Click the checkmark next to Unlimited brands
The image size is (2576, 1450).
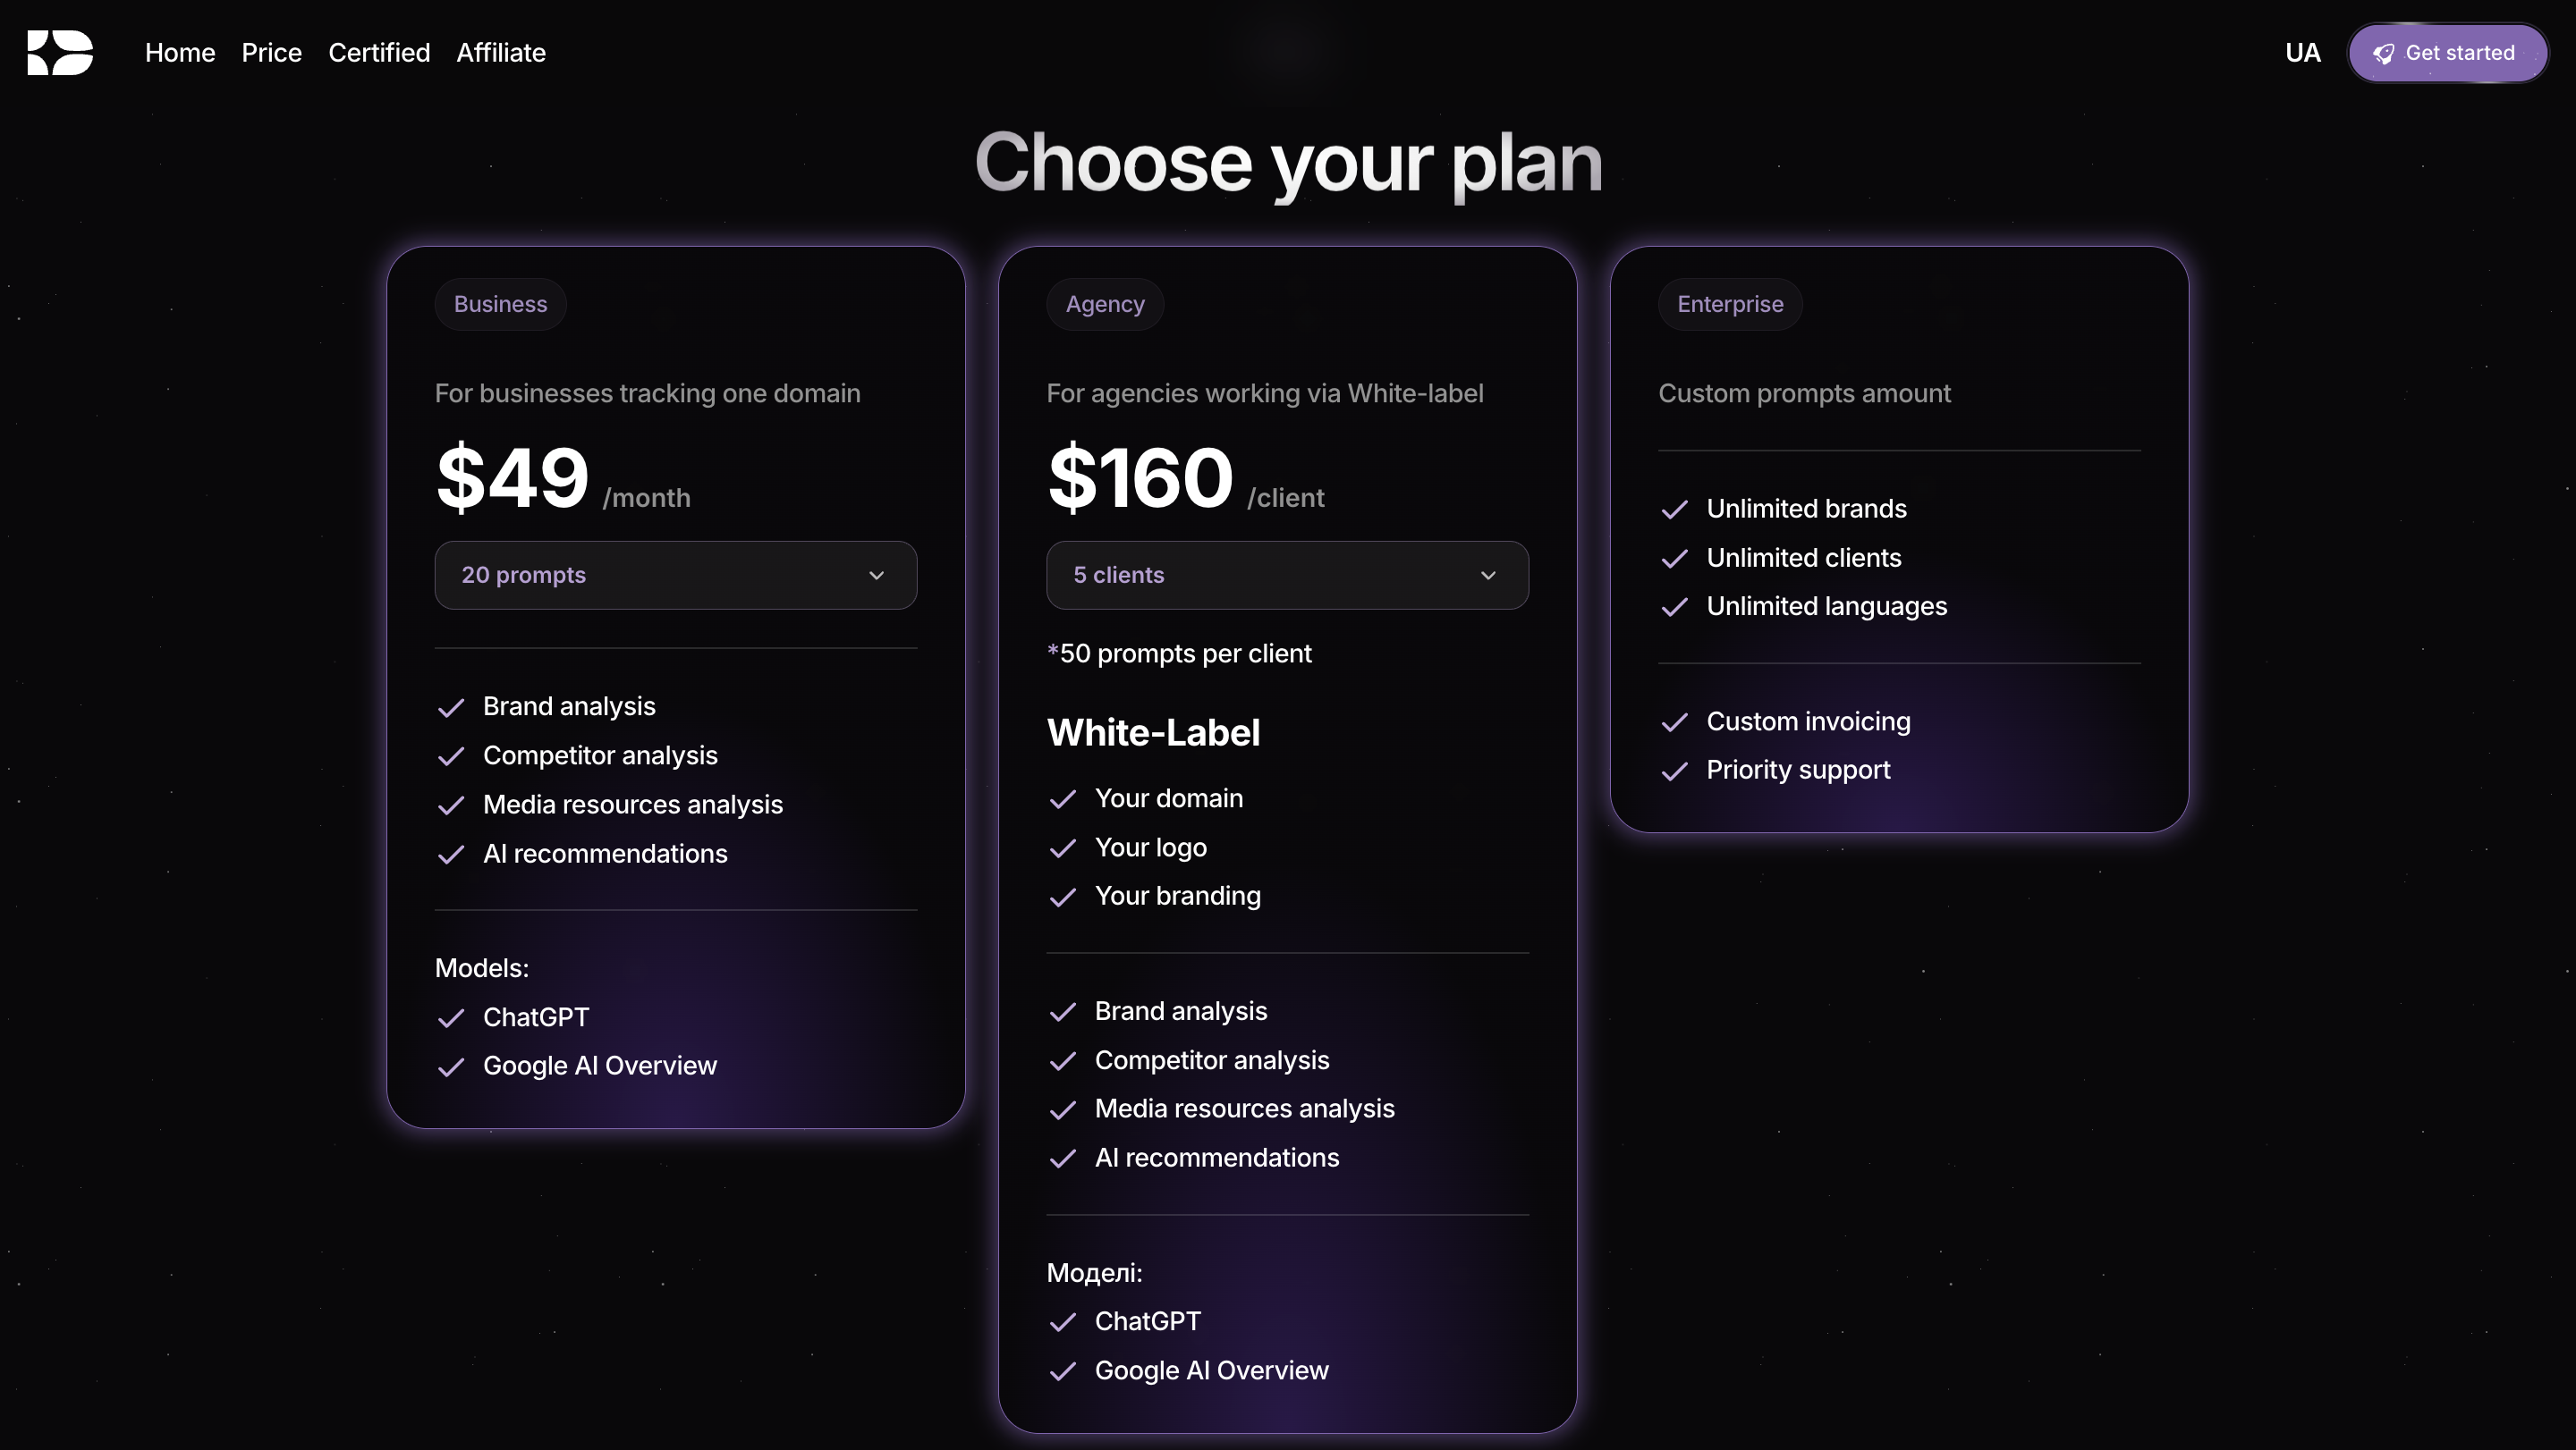[1674, 510]
